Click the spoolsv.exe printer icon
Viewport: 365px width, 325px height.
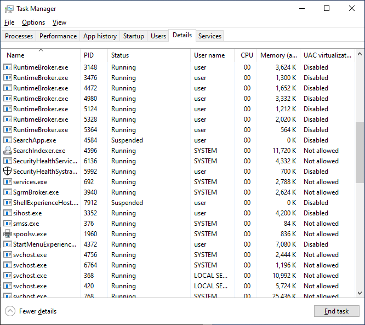[x=8, y=234]
